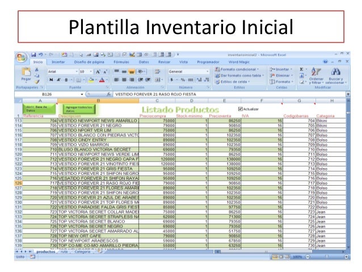Click the AutoSum sigma icon
362x272 pixels.
301,69
